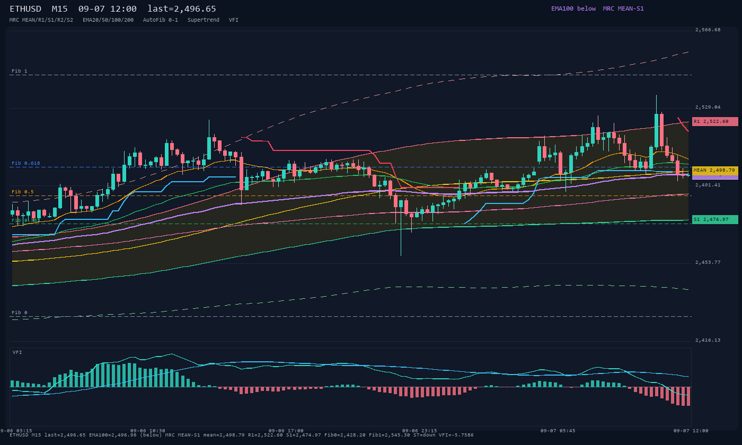Click the Supertrend indicator label
This screenshot has width=742, height=445.
[x=204, y=20]
